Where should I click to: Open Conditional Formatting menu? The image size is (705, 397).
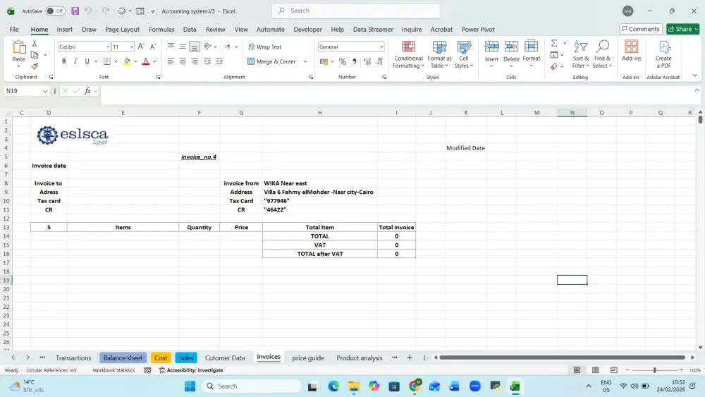(408, 54)
